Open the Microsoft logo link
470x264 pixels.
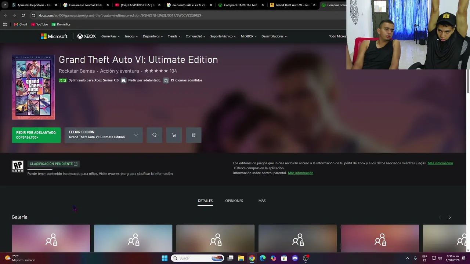[x=54, y=36]
